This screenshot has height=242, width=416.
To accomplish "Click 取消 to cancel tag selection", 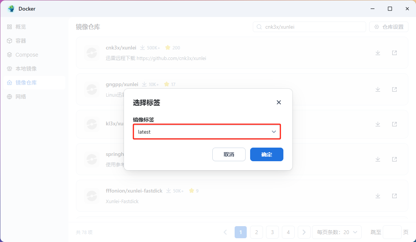I will (x=229, y=154).
